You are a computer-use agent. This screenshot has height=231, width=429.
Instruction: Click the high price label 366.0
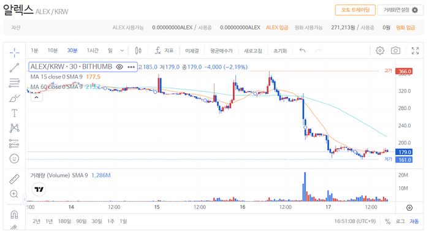tap(404, 72)
